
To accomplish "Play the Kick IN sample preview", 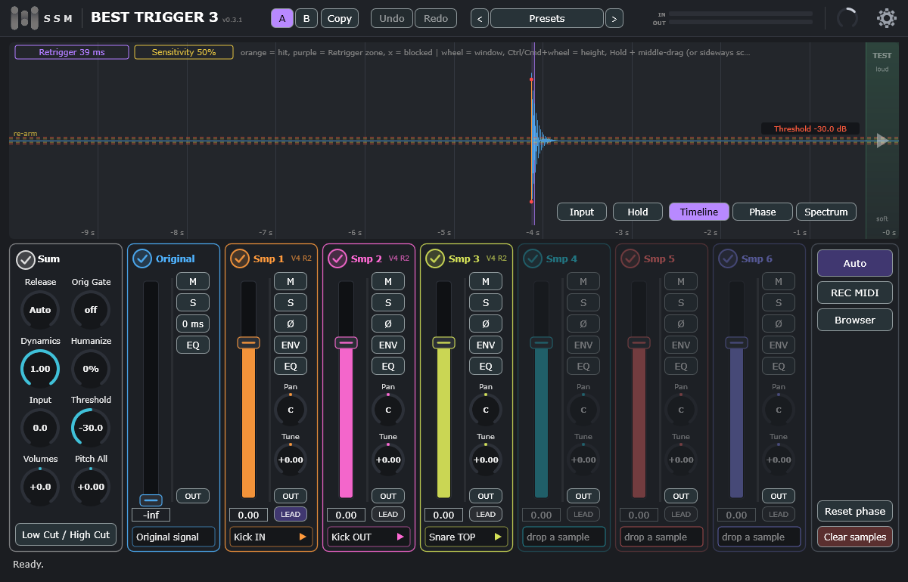I will [x=303, y=537].
